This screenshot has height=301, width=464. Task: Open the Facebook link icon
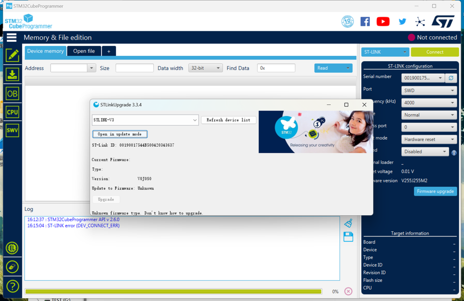[x=365, y=22]
